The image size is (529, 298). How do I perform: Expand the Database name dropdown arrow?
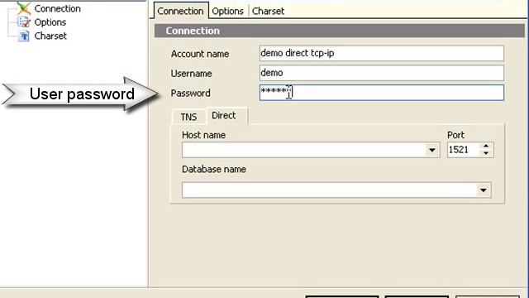click(x=483, y=190)
